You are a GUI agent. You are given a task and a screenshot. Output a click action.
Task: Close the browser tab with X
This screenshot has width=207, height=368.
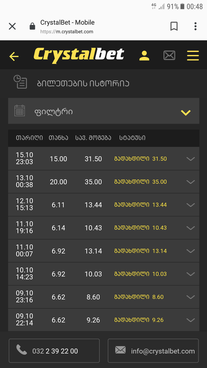(12, 26)
